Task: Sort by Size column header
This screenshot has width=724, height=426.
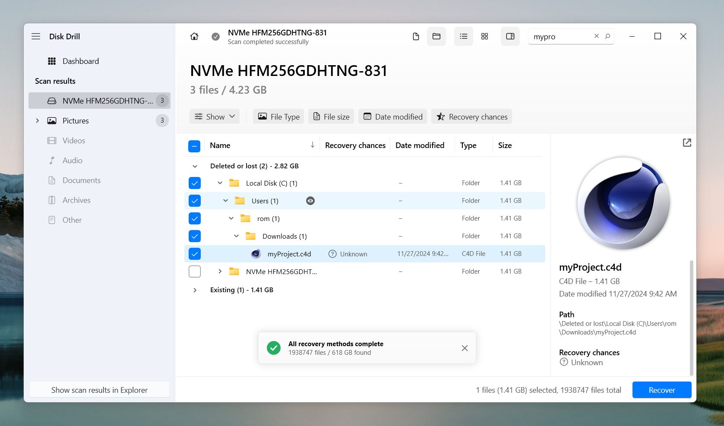Action: (505, 145)
